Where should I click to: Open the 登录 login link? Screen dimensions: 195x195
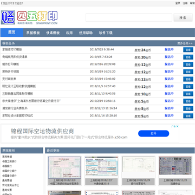pyautogui.click(x=178, y=3)
